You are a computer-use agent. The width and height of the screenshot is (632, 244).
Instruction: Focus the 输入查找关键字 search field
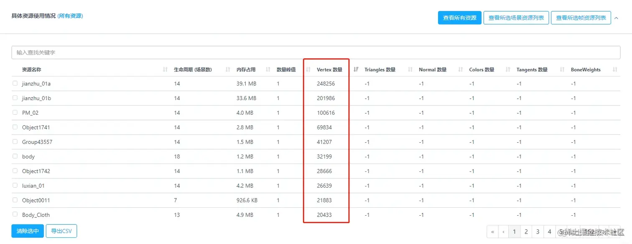pyautogui.click(x=316, y=53)
